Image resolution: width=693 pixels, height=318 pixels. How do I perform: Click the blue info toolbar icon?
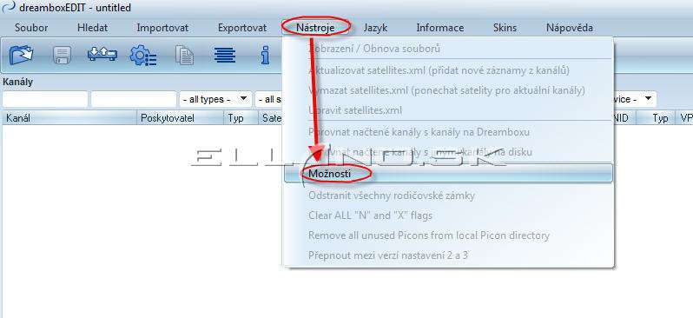point(265,56)
